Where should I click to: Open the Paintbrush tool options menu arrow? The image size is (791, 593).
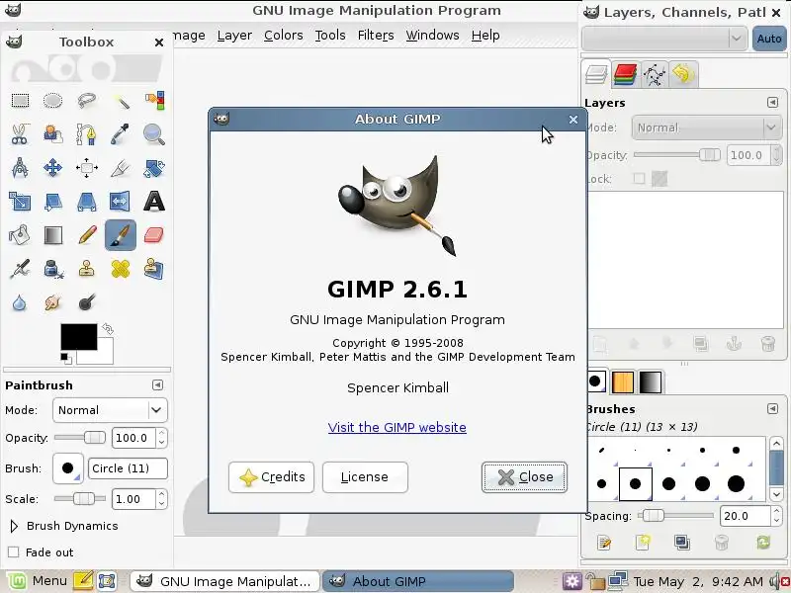157,385
